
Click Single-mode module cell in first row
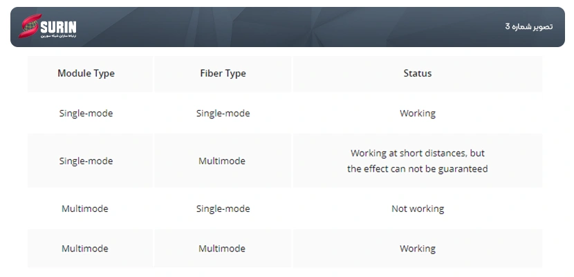[x=86, y=113]
